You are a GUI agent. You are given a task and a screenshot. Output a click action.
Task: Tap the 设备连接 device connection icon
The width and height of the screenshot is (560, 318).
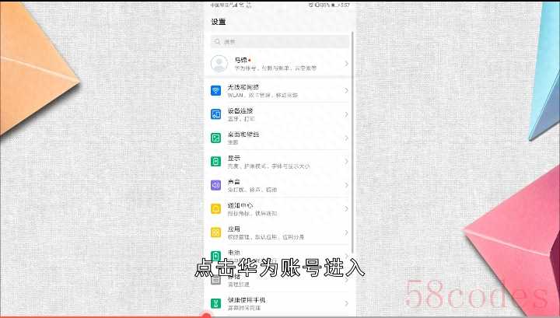pos(216,114)
